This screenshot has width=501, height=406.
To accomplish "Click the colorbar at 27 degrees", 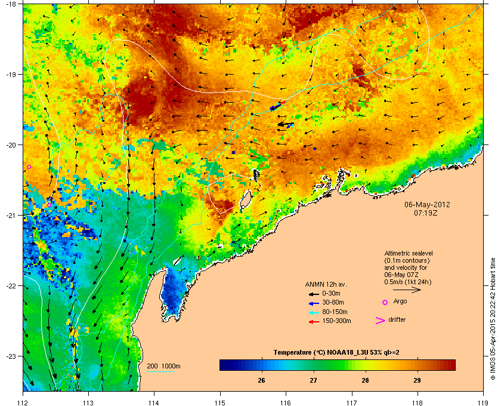I will click(314, 365).
